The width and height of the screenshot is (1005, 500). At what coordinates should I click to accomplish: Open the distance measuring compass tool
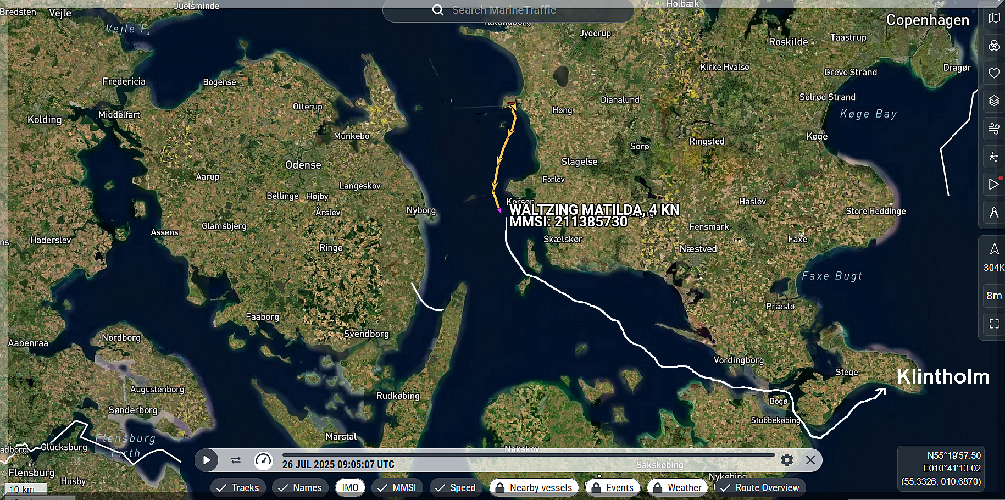point(993,212)
